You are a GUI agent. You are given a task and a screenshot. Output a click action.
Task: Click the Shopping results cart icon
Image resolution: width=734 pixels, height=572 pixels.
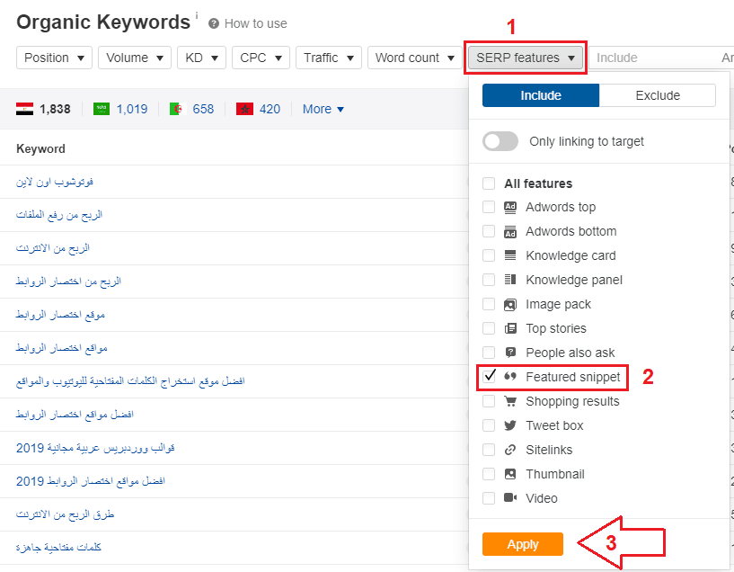coord(510,401)
